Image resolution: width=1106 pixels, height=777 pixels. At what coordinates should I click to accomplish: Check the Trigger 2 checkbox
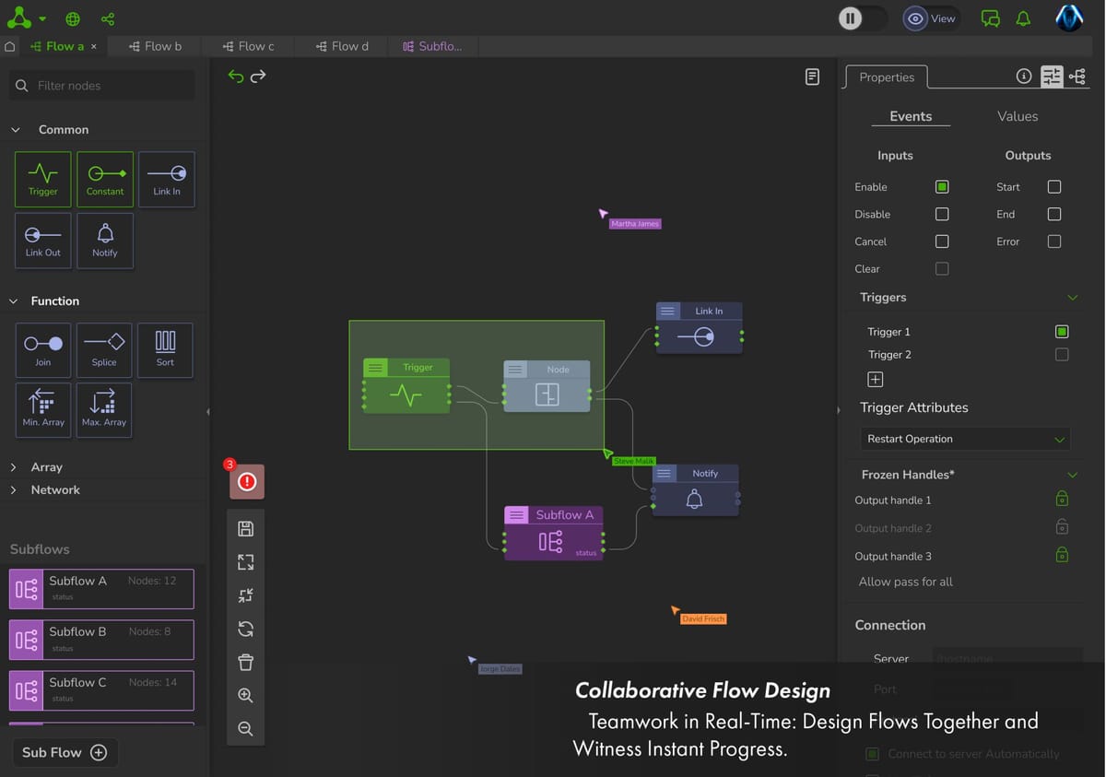1062,355
